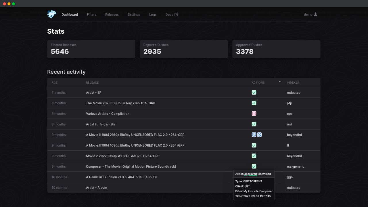This screenshot has height=207, width=368.
Task: Open the Settings page
Action: 134,15
